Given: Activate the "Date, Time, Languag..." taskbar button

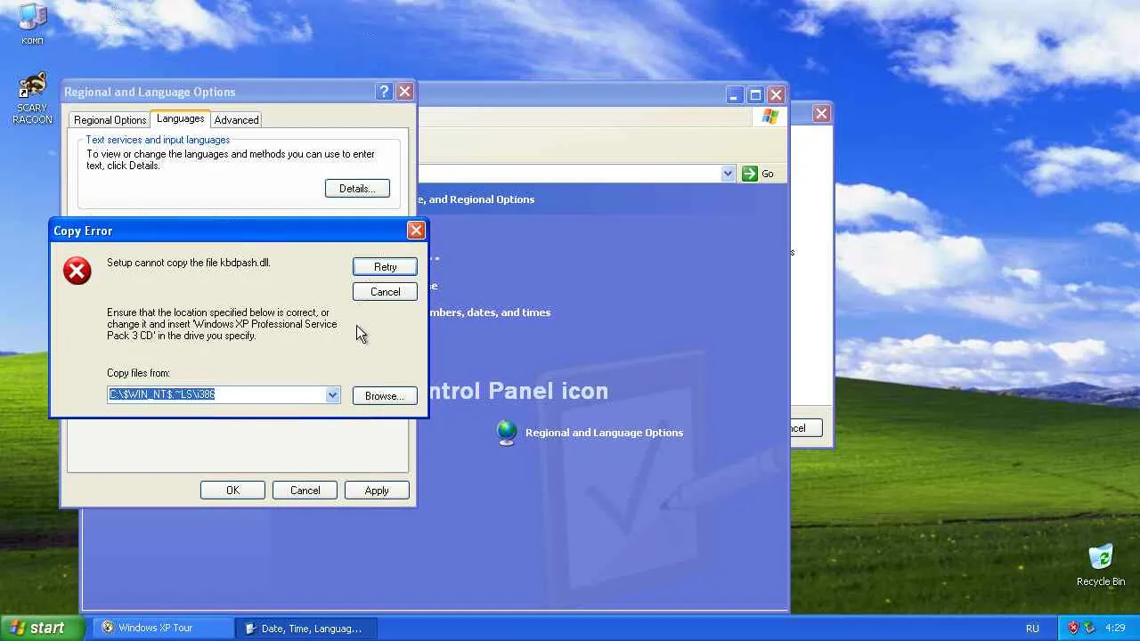Looking at the screenshot, I should pos(306,628).
